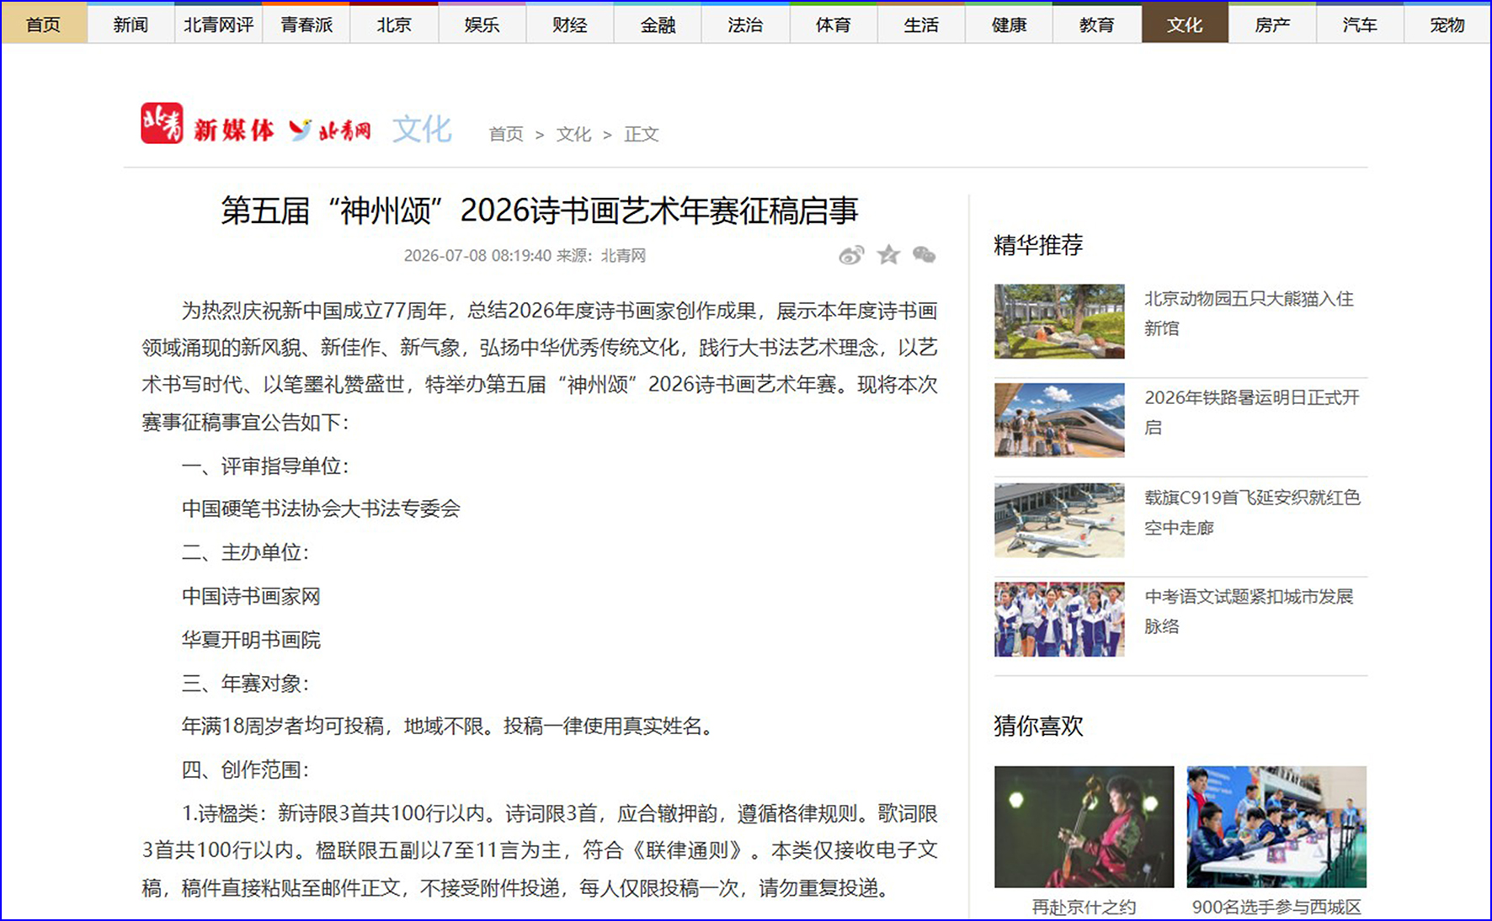Switch to the 娱乐 channel
This screenshot has height=921, width=1492.
click(482, 24)
